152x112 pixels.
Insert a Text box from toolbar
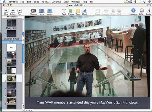pyautogui.click(x=64, y=11)
